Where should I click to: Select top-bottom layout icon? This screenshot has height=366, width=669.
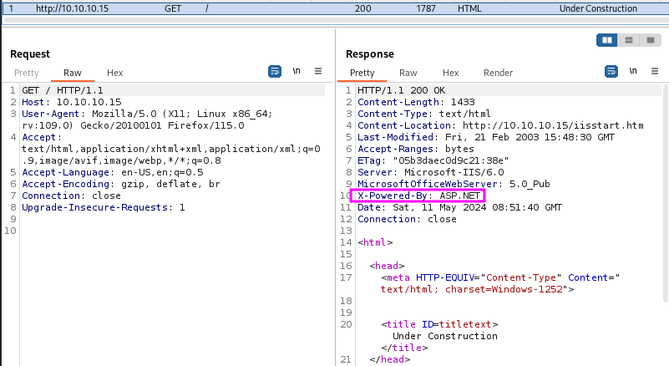[x=628, y=40]
